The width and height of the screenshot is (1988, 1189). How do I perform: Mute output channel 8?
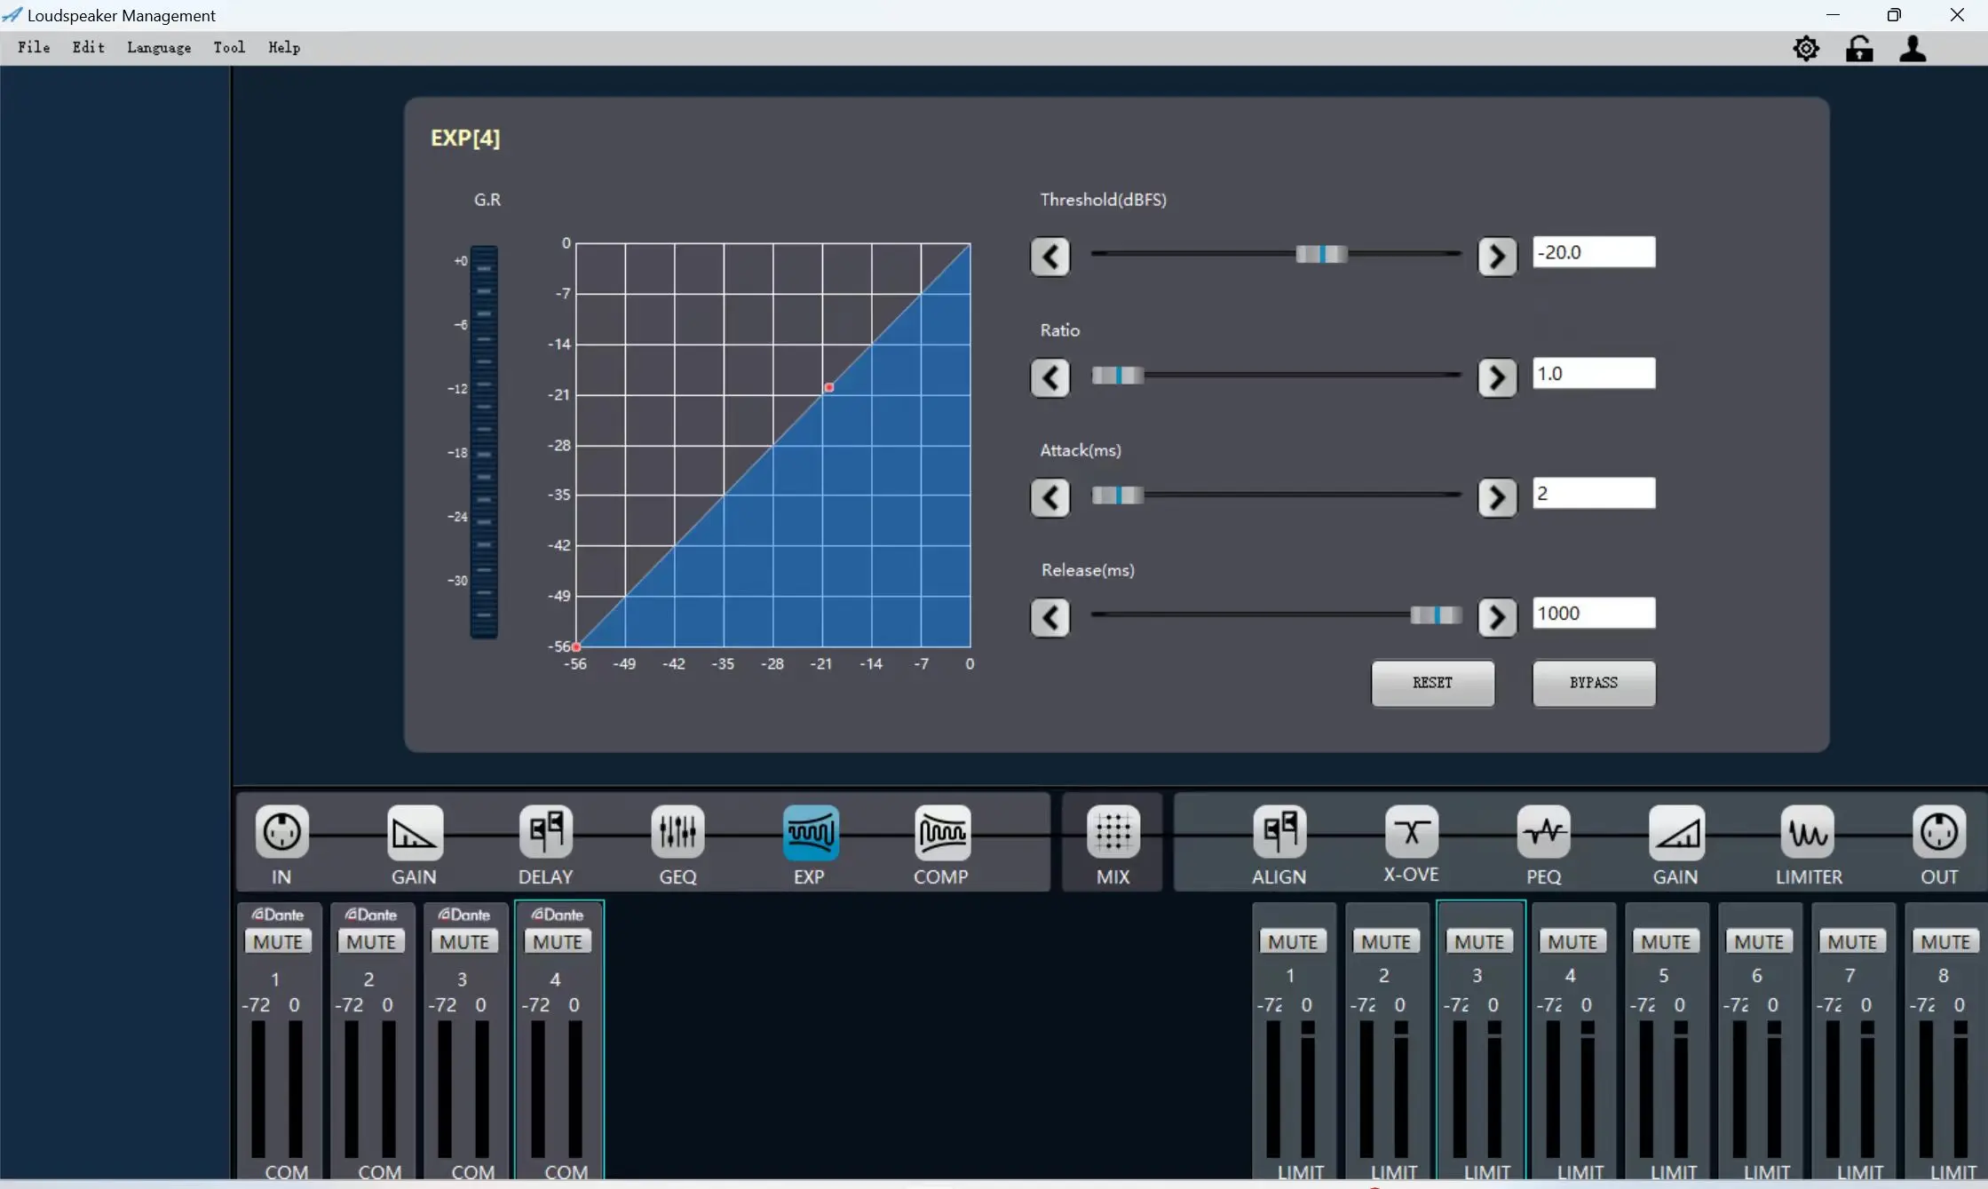pyautogui.click(x=1945, y=942)
